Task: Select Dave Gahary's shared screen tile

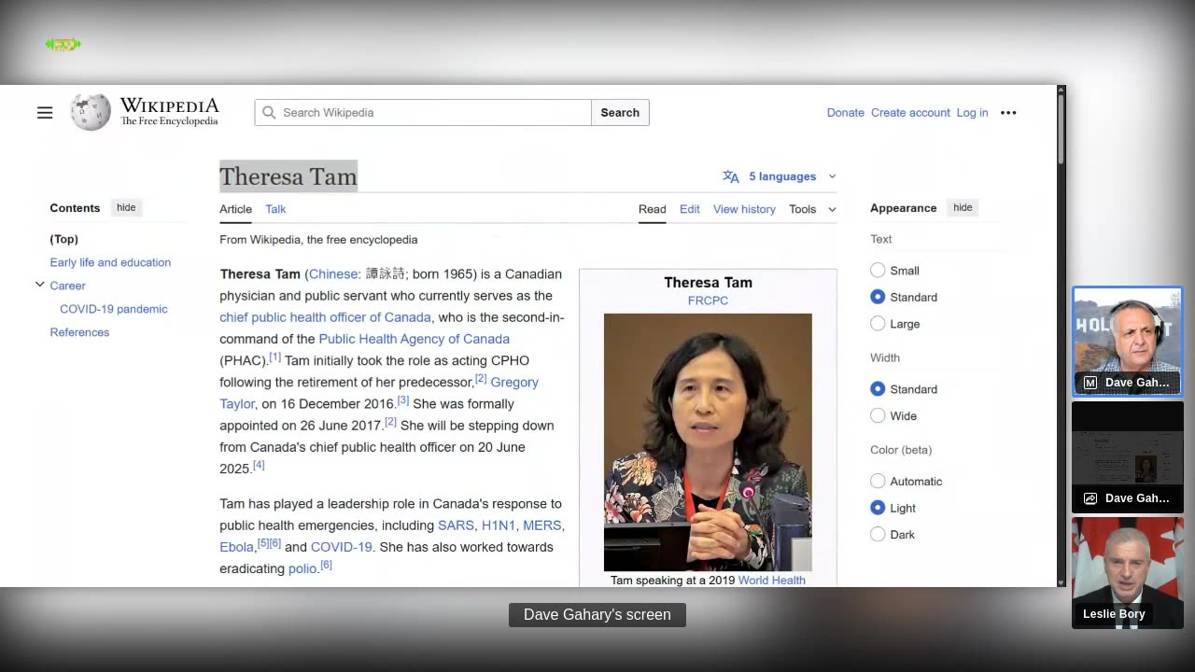Action: (1127, 457)
